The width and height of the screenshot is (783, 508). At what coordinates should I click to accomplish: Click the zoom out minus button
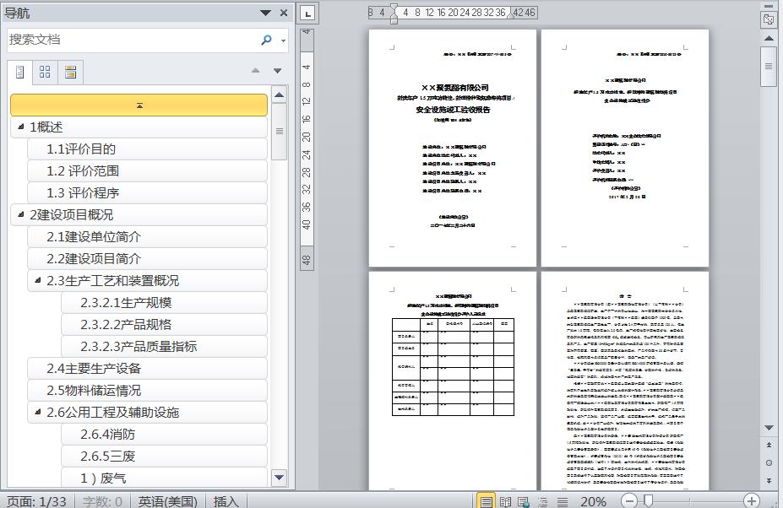pyautogui.click(x=628, y=501)
